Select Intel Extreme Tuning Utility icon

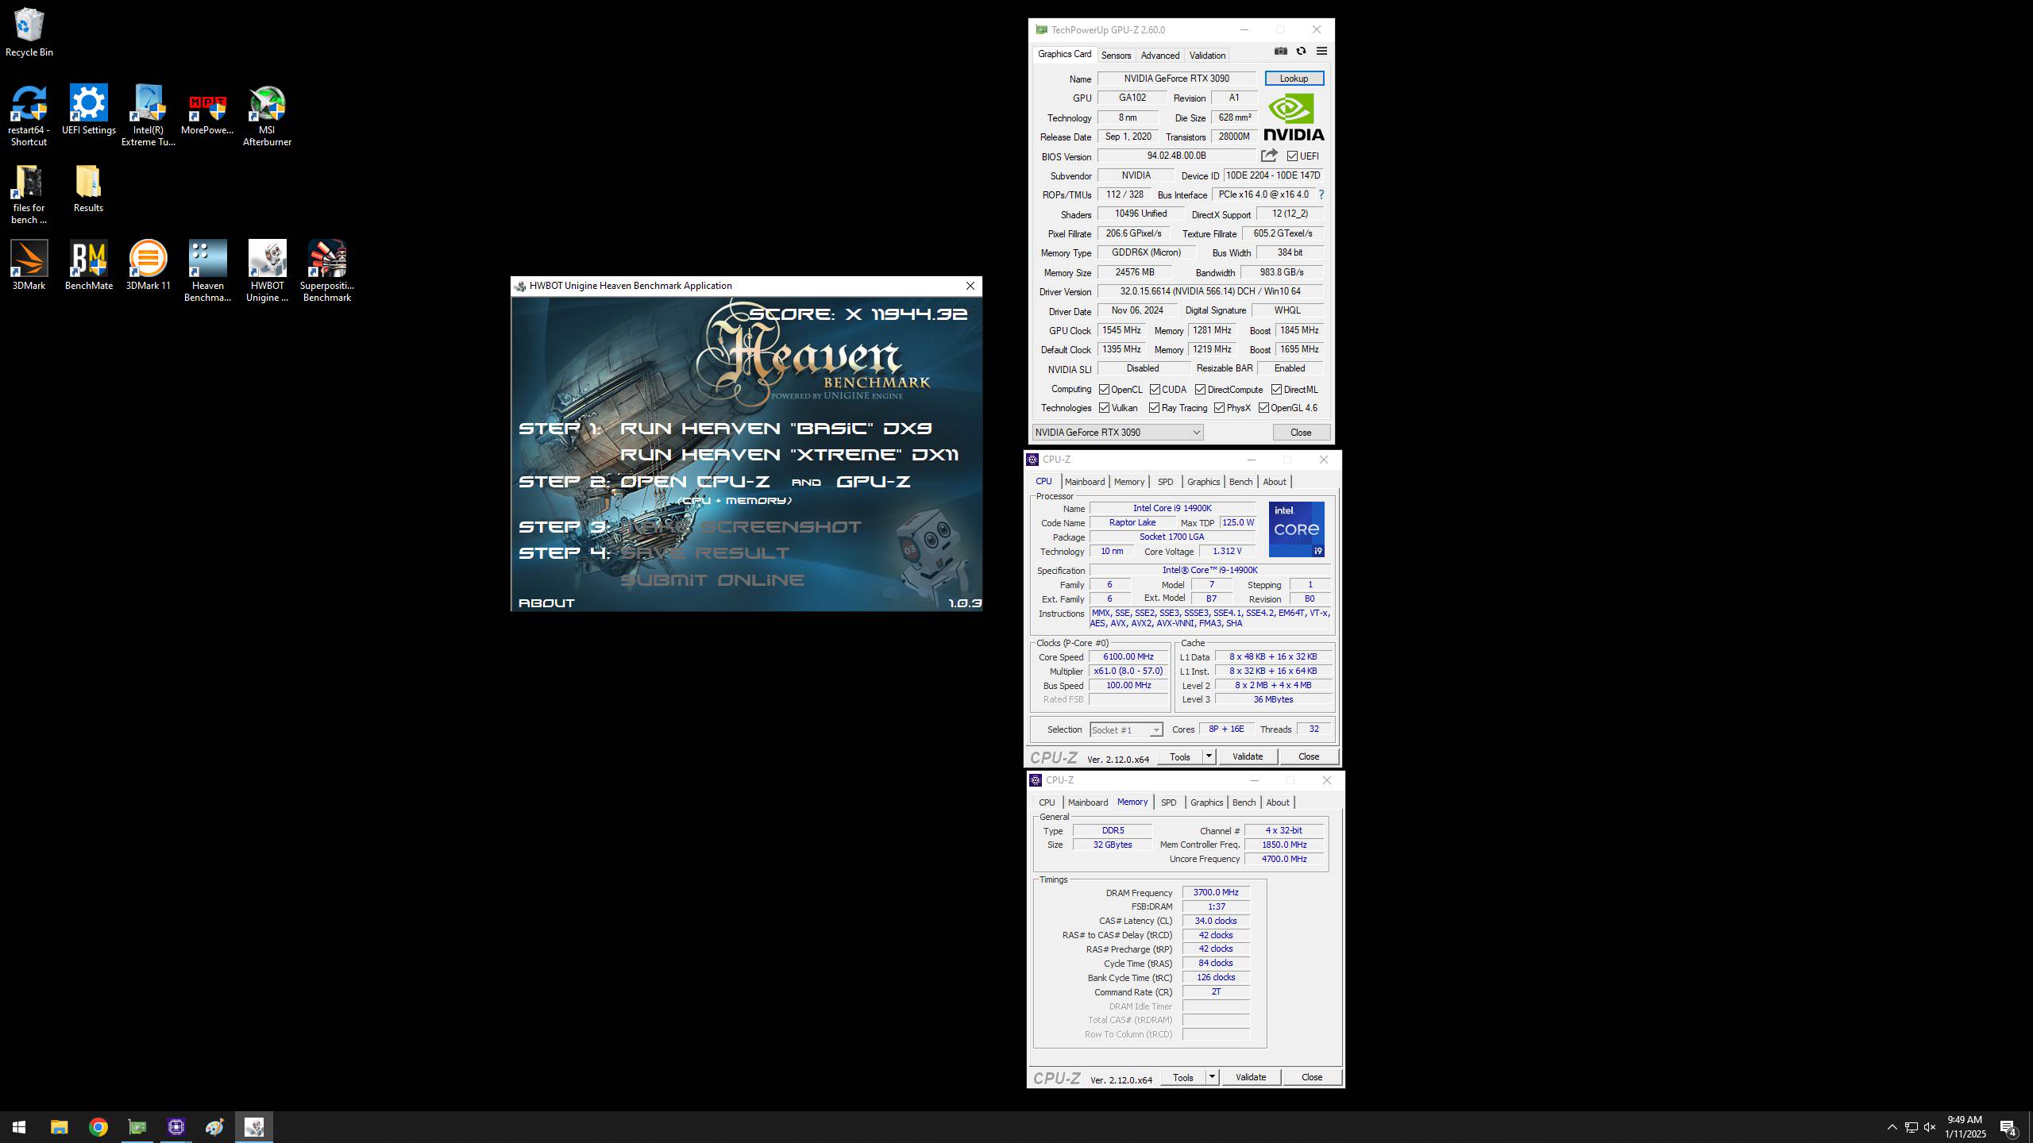pyautogui.click(x=148, y=116)
